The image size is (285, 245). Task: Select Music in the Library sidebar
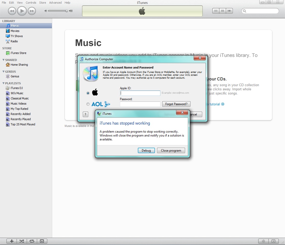click(26, 26)
